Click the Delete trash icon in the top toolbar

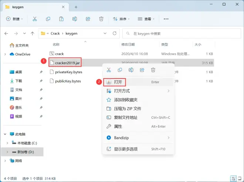pos(101,19)
